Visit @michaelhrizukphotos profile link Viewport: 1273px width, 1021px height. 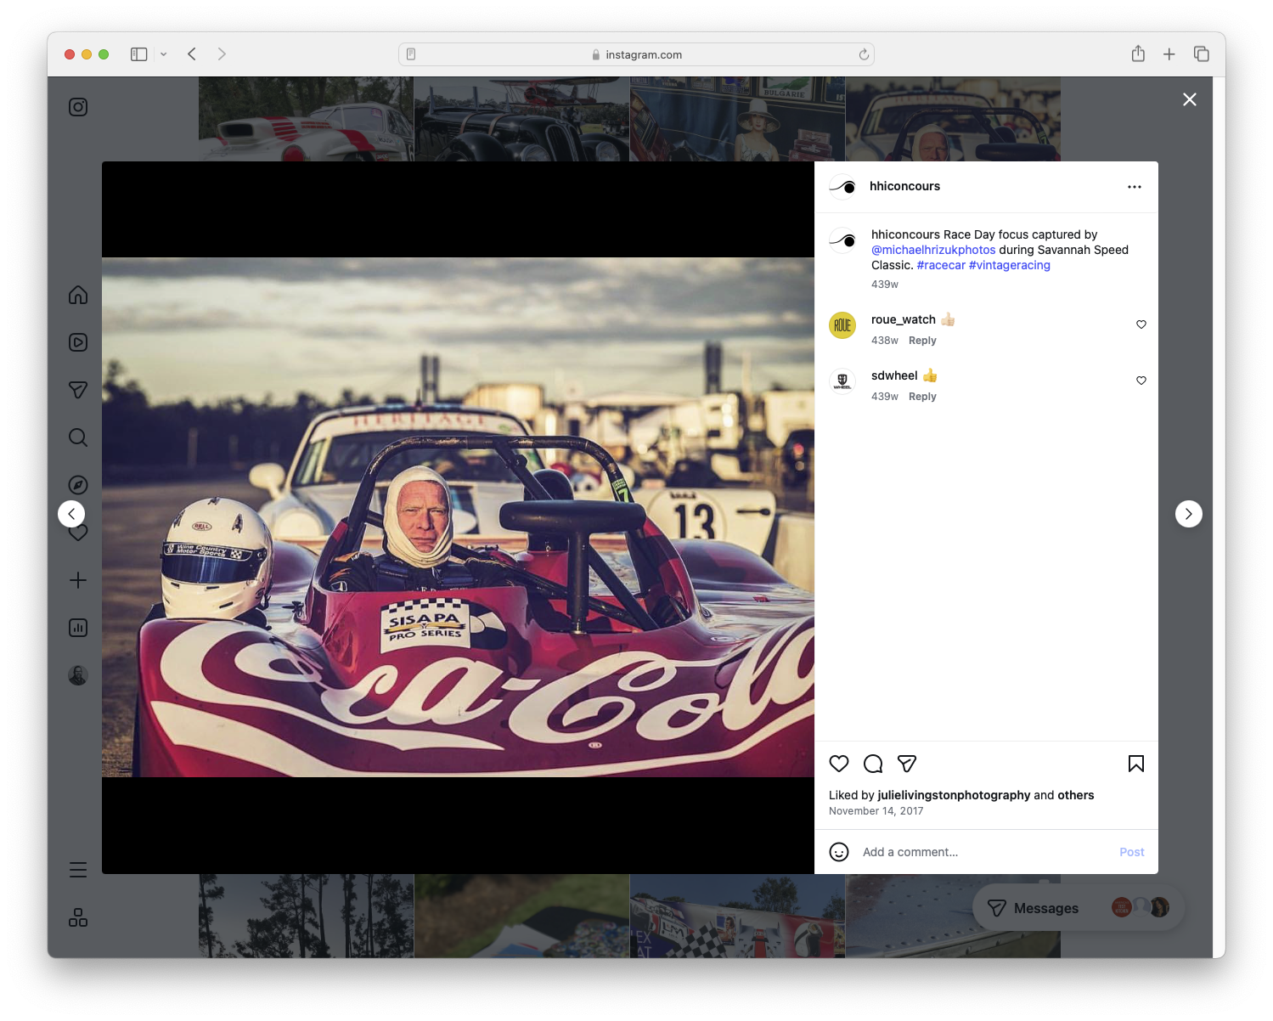[933, 250]
